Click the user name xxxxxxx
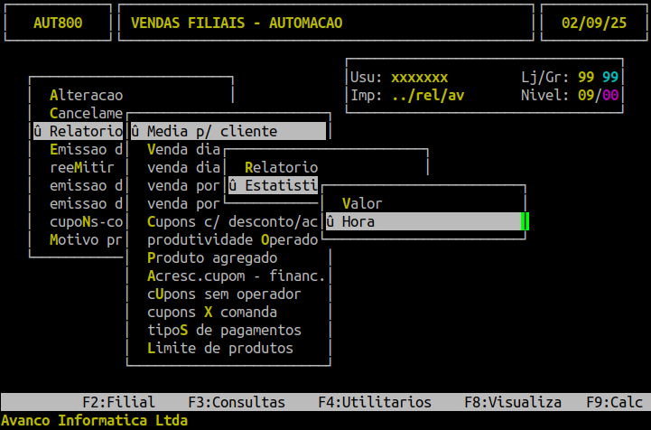This screenshot has height=430, width=651. pyautogui.click(x=419, y=78)
